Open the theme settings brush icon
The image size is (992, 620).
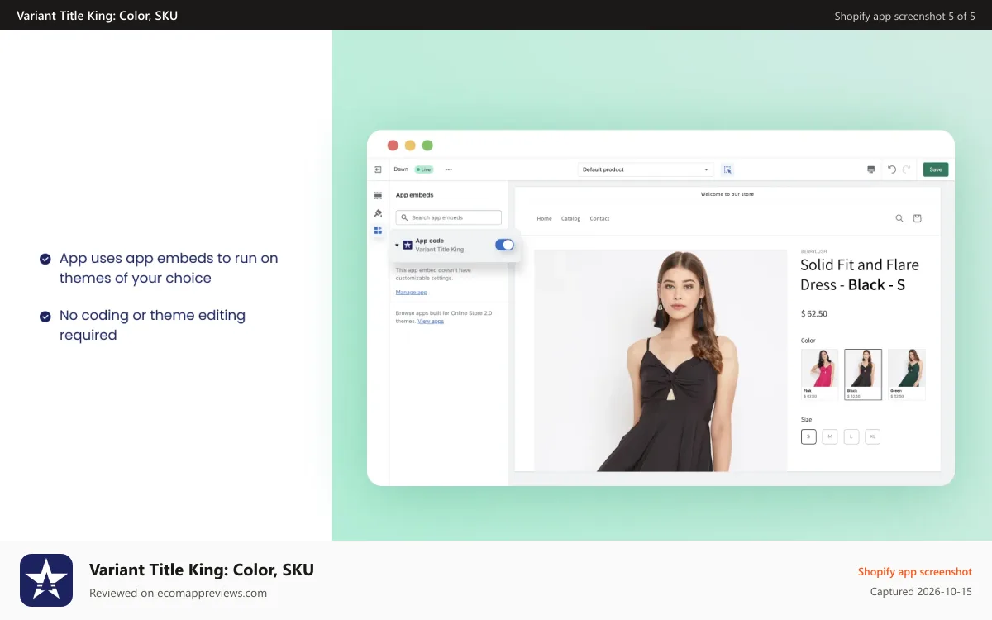[378, 213]
